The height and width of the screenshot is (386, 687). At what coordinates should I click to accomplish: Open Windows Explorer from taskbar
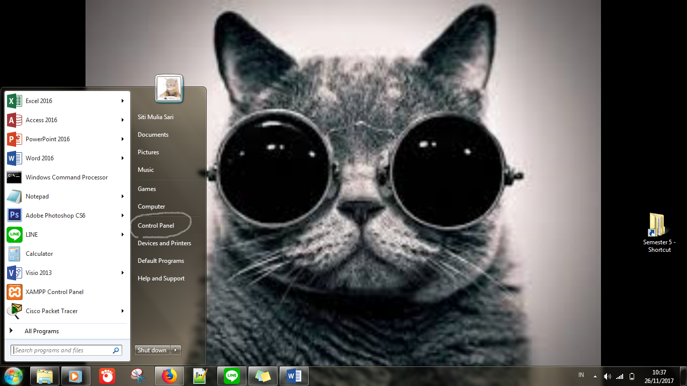pyautogui.click(x=45, y=376)
